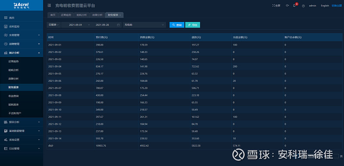Image resolution: width=344 pixels, height=166 pixels.
Task: Click the 交易管理 icon in sidebar
Action: point(6,35)
